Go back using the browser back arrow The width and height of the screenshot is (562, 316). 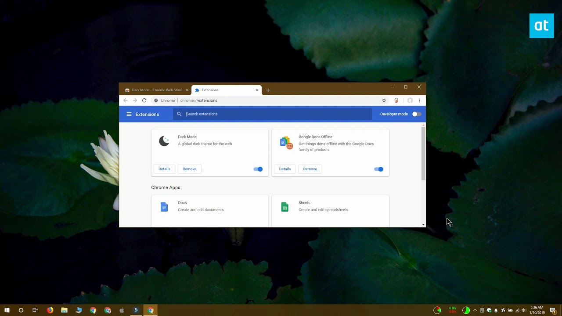(x=126, y=101)
